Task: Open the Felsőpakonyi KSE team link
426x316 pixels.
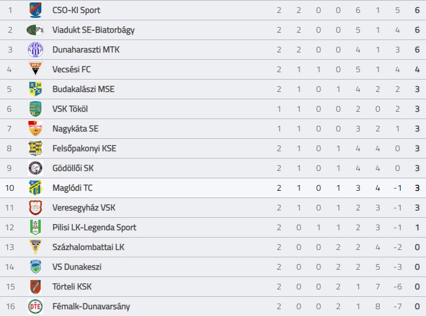Action: coord(84,149)
